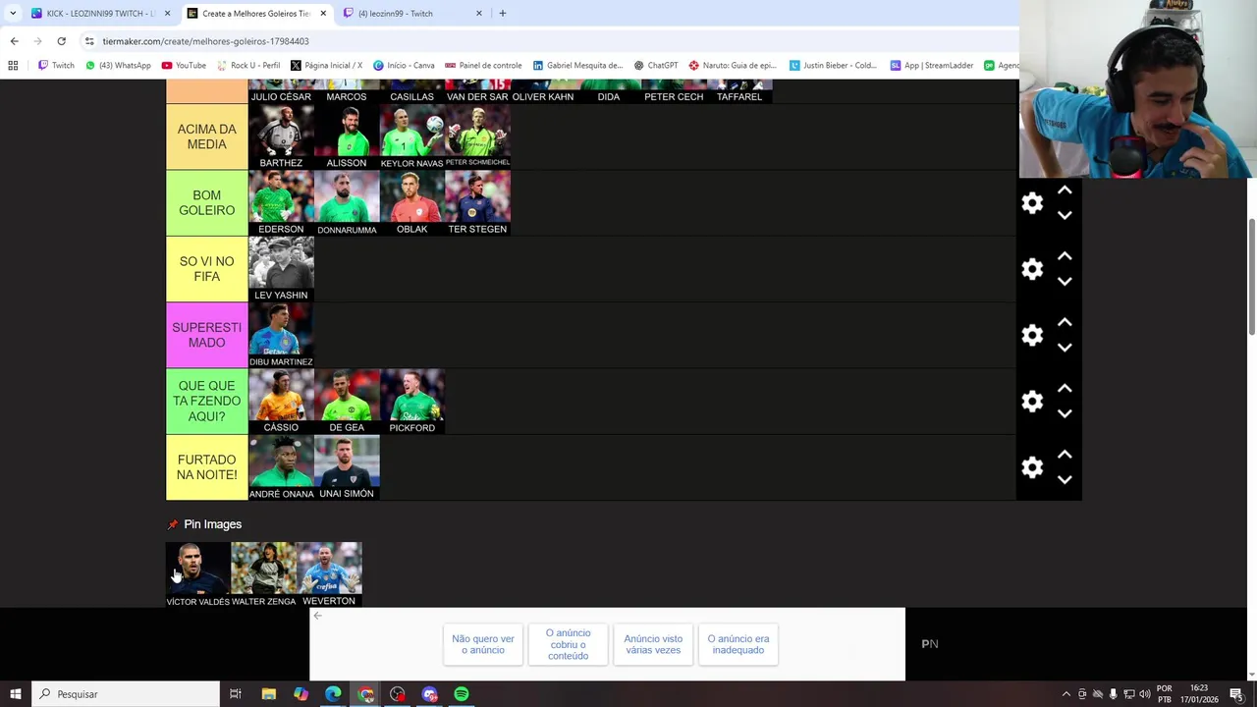The height and width of the screenshot is (707, 1257).
Task: Click Pickford goalkeeper image
Action: click(412, 402)
